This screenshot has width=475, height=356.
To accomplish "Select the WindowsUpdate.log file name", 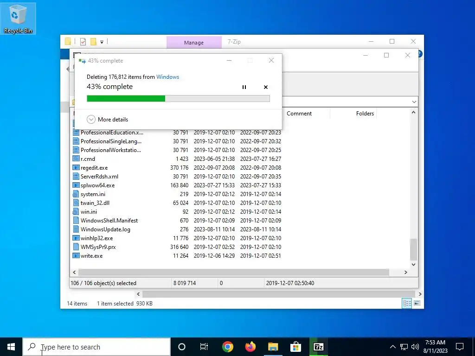I will click(x=105, y=229).
